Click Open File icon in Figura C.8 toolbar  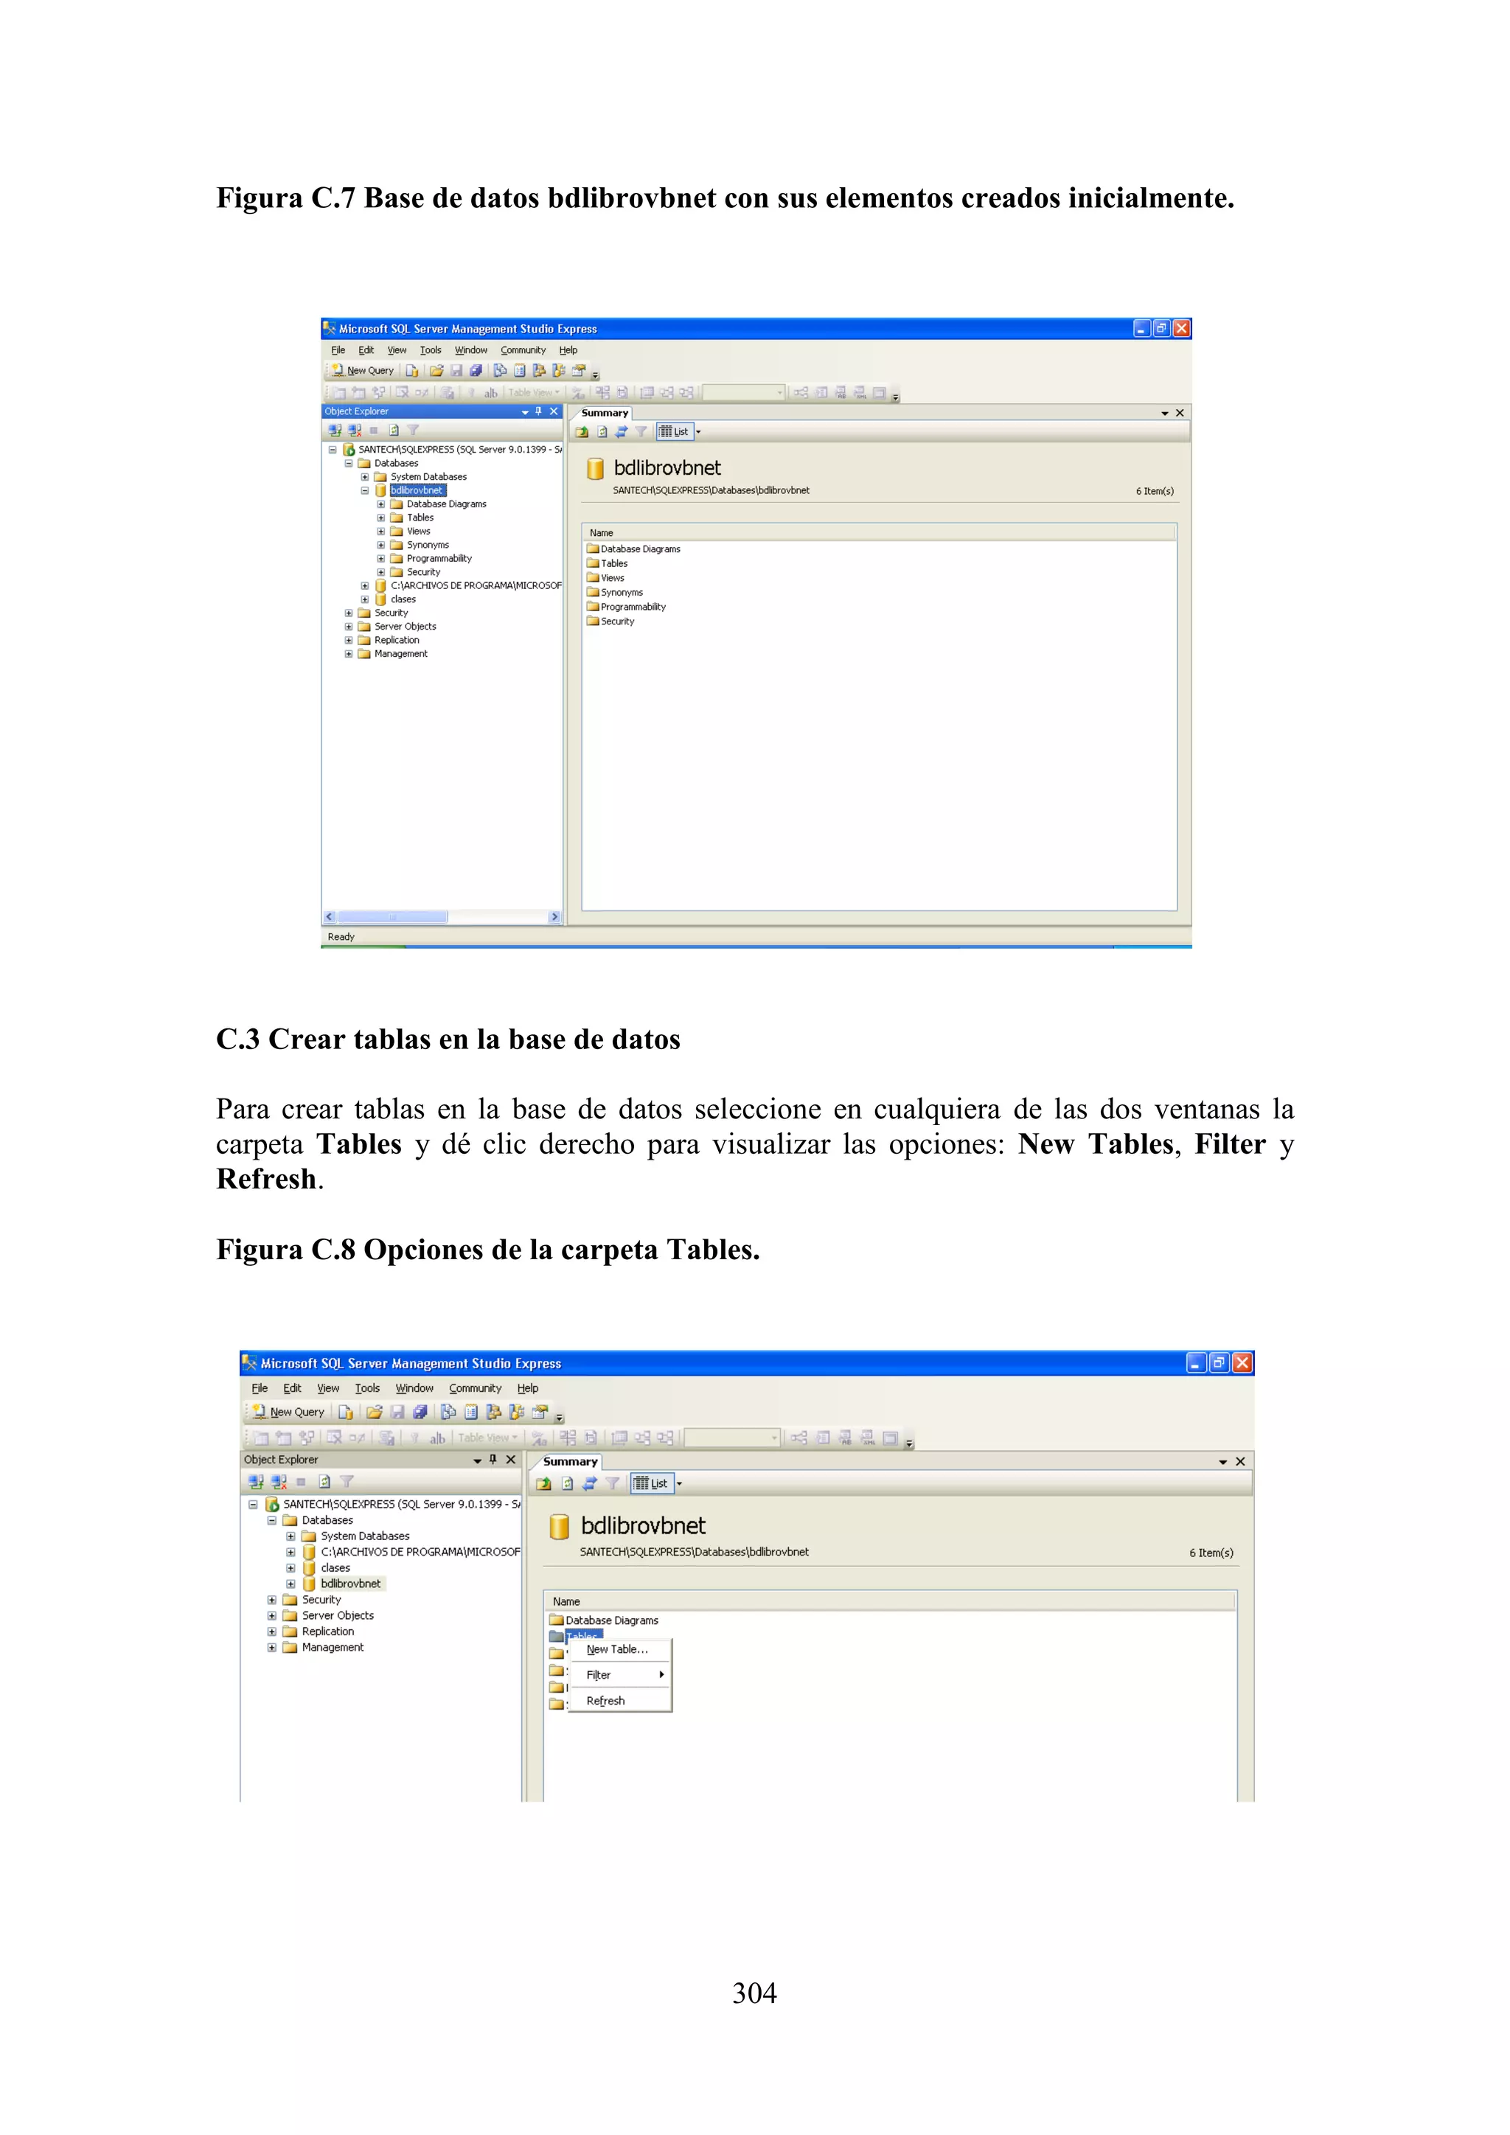tap(374, 1412)
